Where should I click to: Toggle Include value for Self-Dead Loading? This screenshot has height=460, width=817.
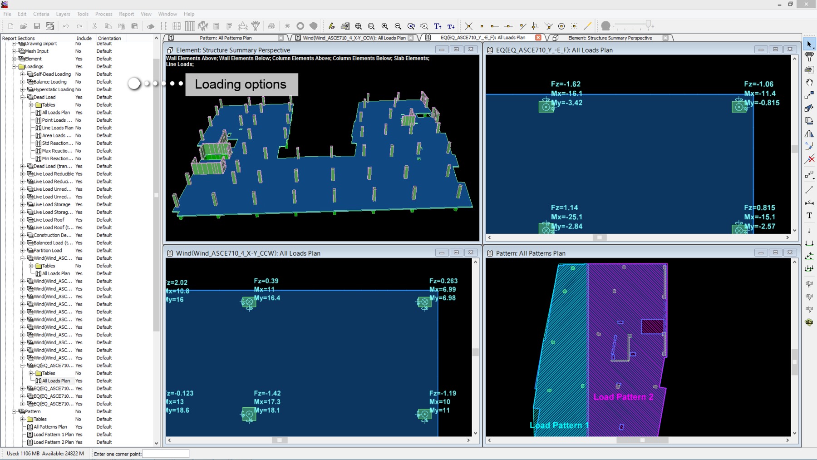[79, 74]
